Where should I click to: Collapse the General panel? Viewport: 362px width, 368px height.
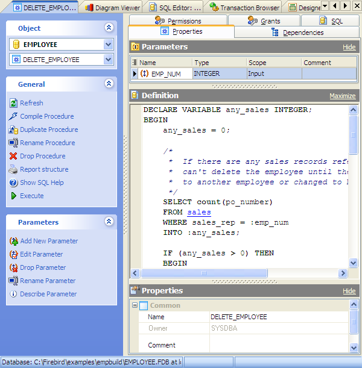pos(109,84)
